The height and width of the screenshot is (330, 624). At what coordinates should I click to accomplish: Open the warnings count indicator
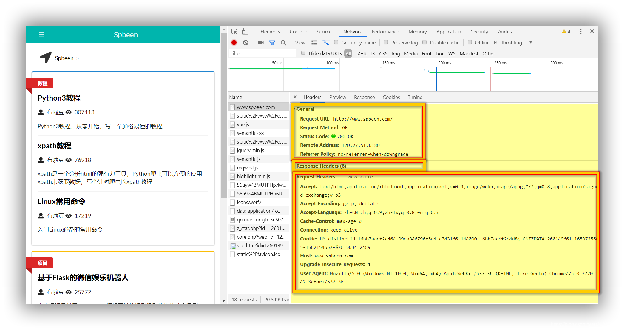566,32
